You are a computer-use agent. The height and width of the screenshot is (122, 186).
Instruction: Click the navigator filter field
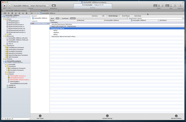pyautogui.click(x=21, y=119)
